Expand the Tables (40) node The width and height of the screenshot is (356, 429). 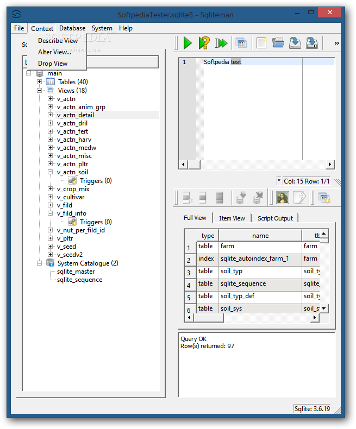coord(40,81)
